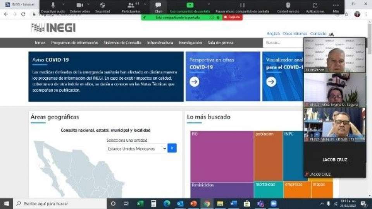This screenshot has width=372, height=209.
Task: Click arrow on Visualizador analítico card
Action: tap(271, 82)
